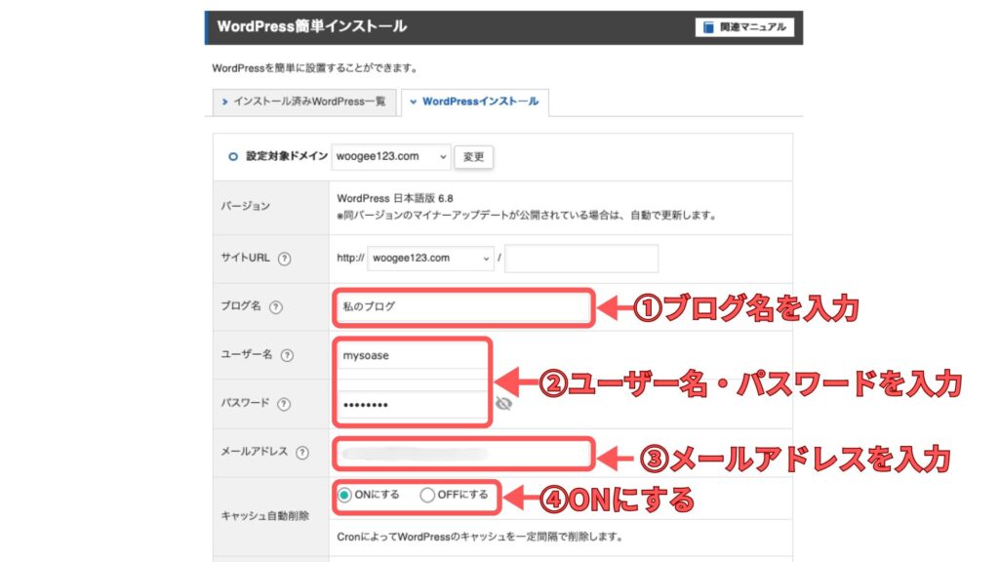Toggle password visibility eye icon

[503, 404]
